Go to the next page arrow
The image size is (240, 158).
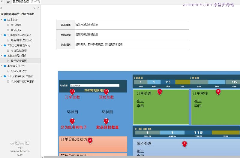(x=38, y=8)
